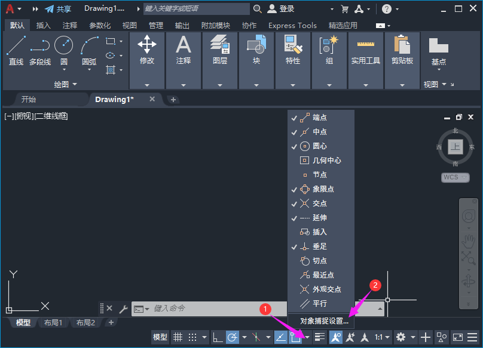Click the help question mark icon
The height and width of the screenshot is (348, 483).
pyautogui.click(x=387, y=9)
